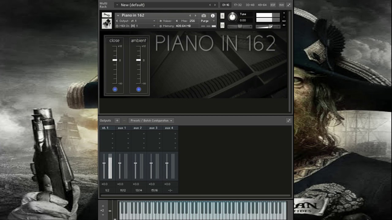Toggle aux sends panel in rack header

(x=281, y=5)
